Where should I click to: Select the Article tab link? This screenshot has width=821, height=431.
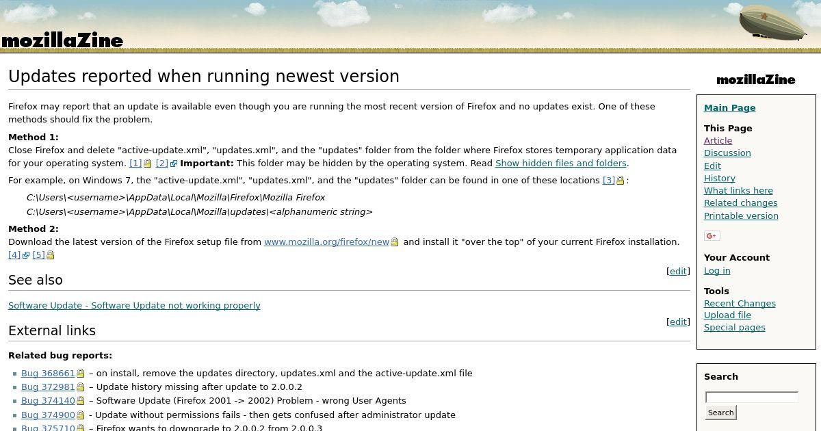[x=718, y=141]
